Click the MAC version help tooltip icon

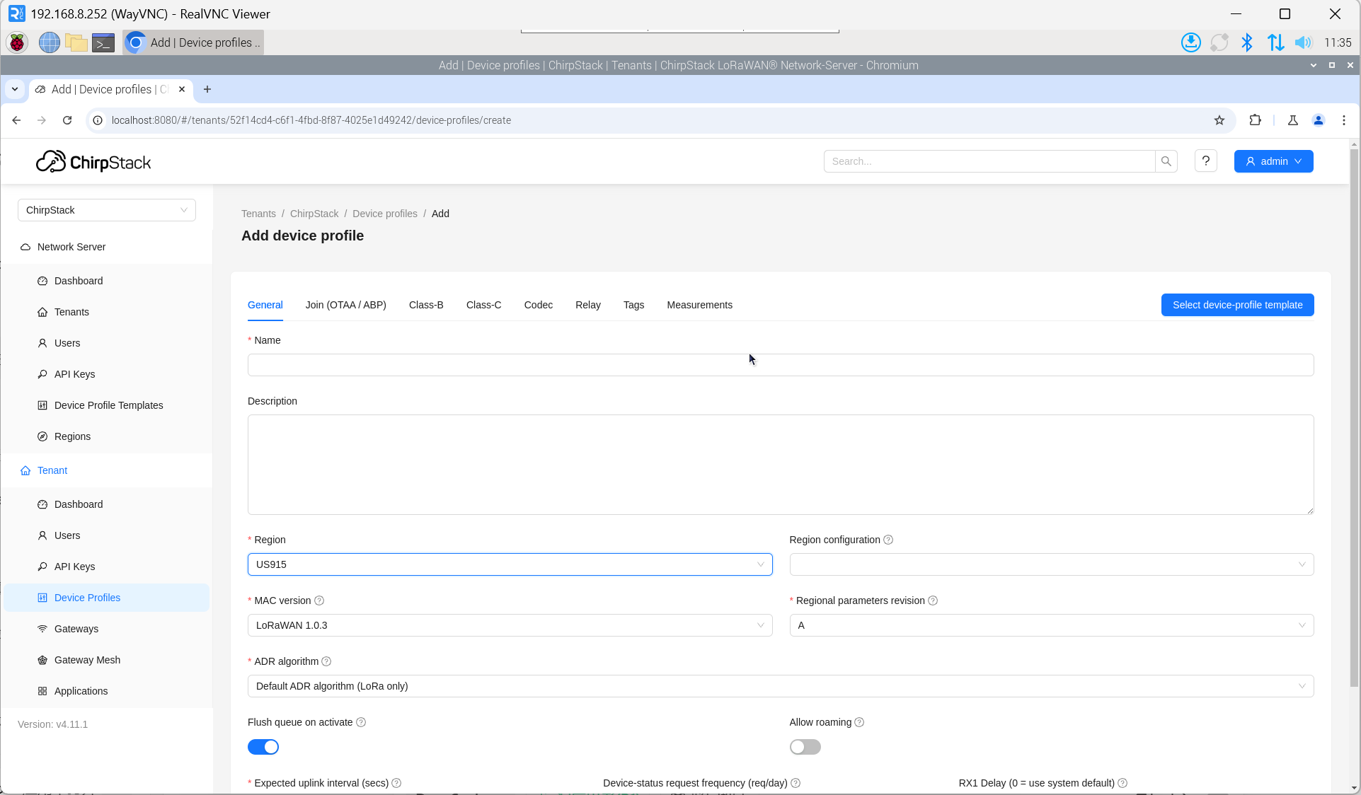tap(319, 600)
